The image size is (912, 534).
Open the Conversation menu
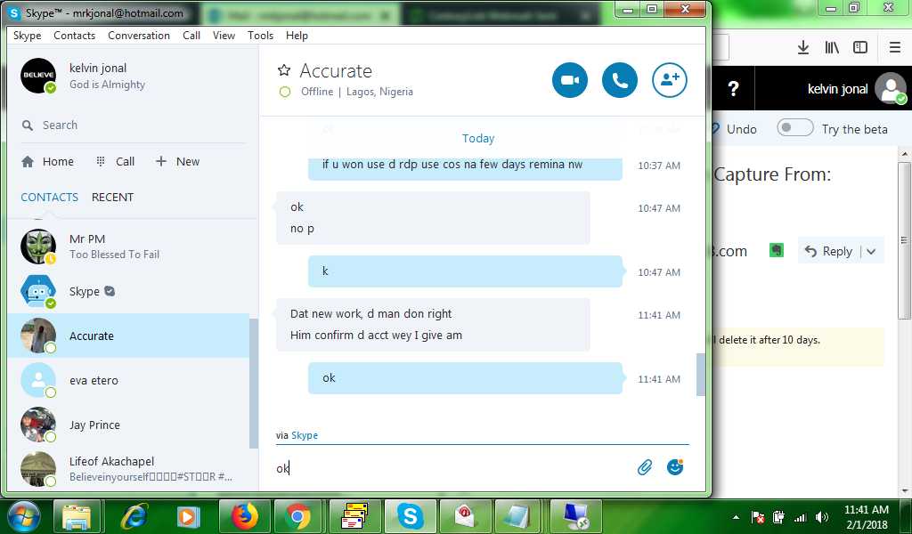coord(139,36)
